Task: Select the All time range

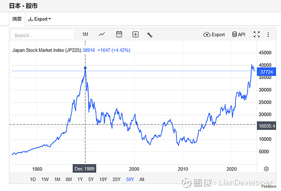Action: tap(142, 179)
